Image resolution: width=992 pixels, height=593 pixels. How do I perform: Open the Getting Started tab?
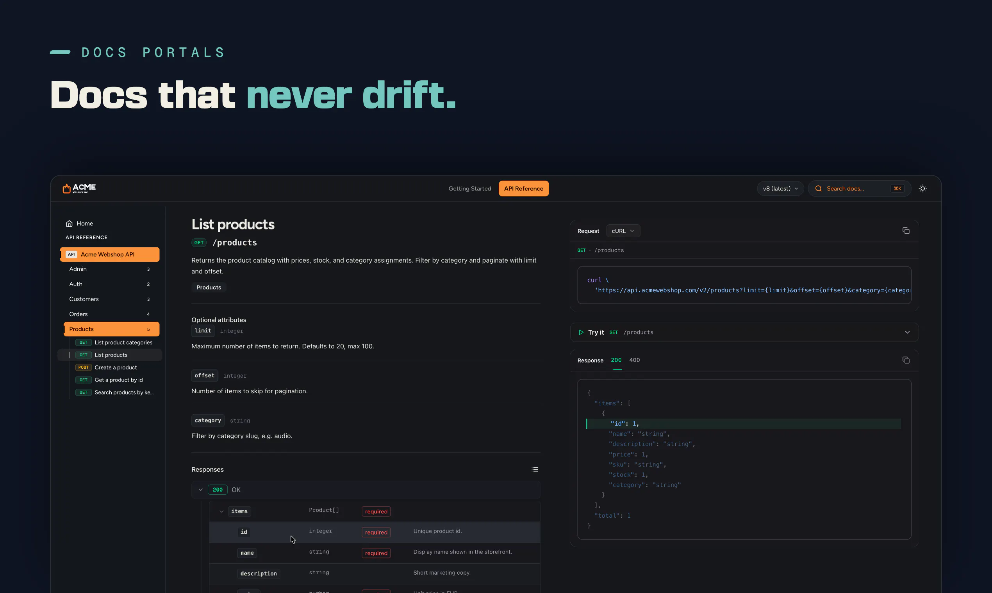tap(469, 188)
